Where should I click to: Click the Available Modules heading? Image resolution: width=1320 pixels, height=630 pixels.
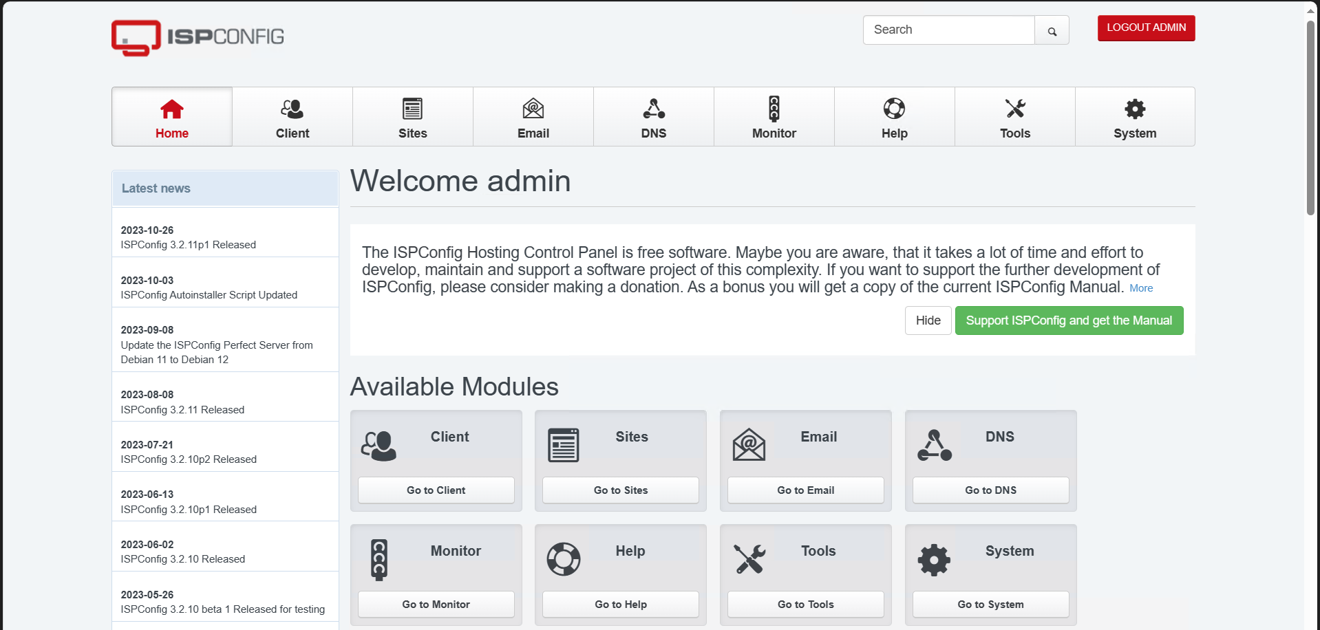click(454, 387)
